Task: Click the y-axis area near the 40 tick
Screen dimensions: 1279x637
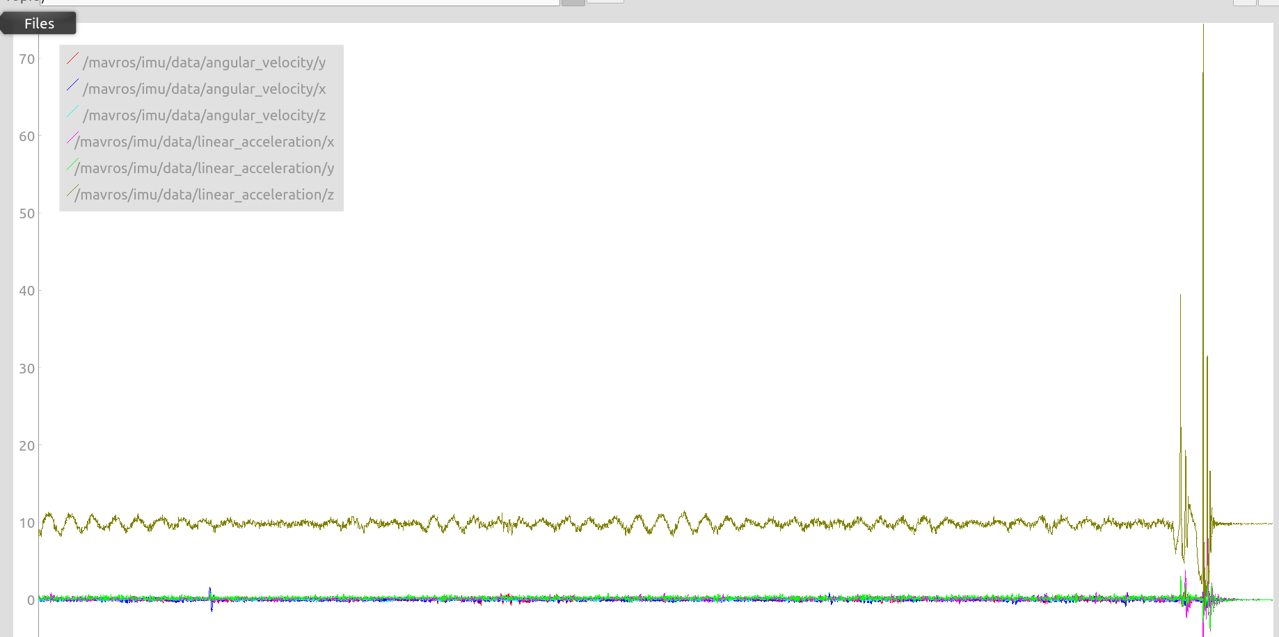Action: click(26, 291)
